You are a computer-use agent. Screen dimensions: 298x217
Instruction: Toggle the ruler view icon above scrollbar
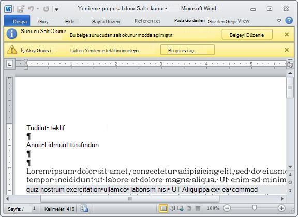[x=290, y=65]
